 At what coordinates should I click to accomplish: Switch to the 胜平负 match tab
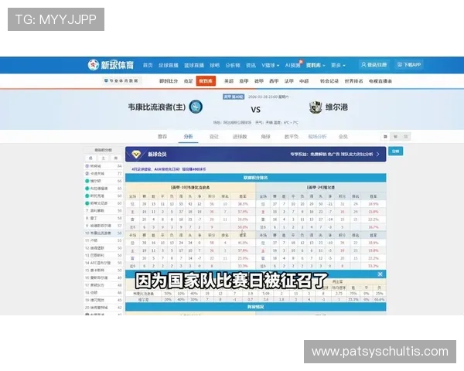click(292, 136)
